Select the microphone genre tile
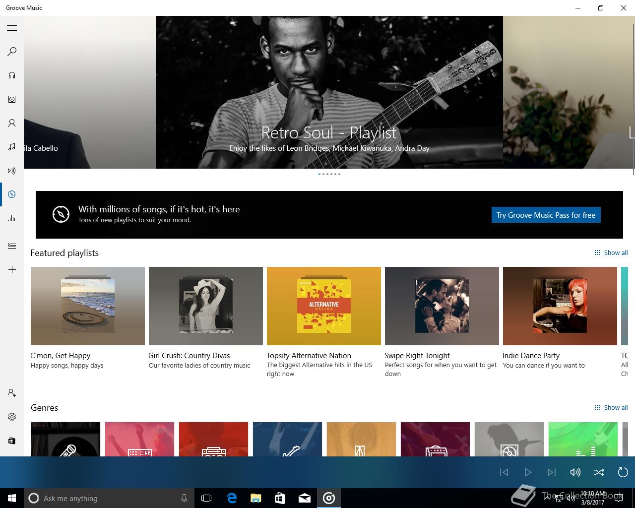635x508 pixels. pos(65,439)
